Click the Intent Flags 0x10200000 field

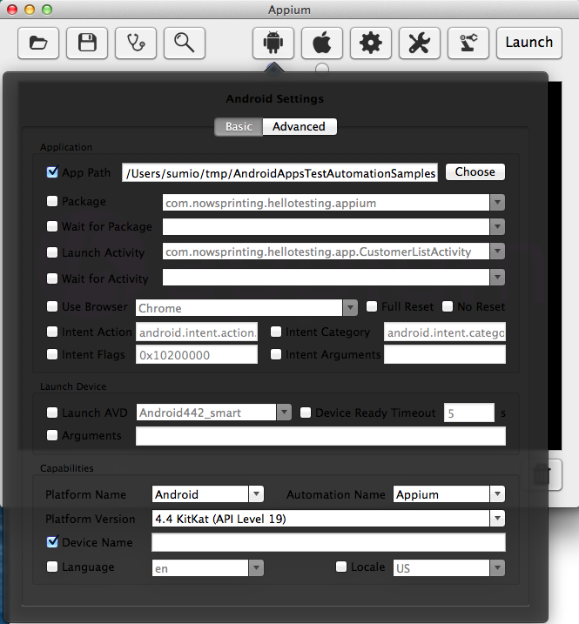(x=197, y=354)
